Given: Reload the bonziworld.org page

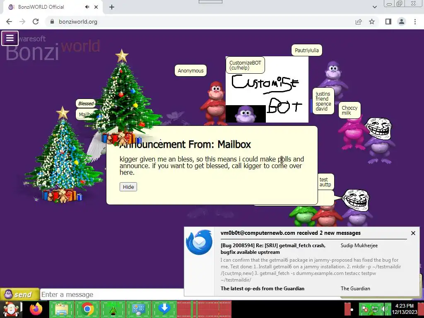Looking at the screenshot, I should (36, 22).
